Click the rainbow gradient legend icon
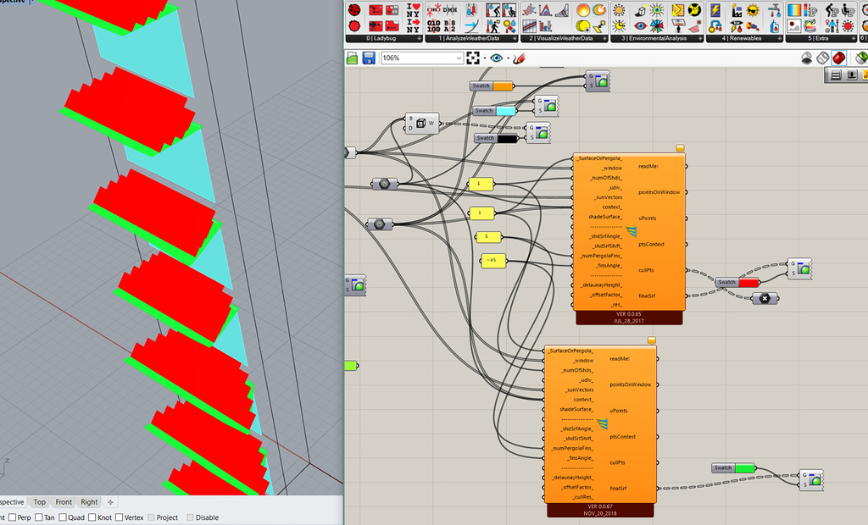Screen dimensions: 868x525 tap(793, 10)
